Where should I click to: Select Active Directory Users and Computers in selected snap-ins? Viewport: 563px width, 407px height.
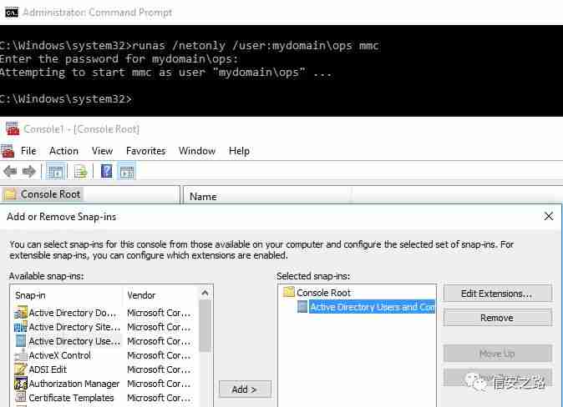pyautogui.click(x=373, y=307)
